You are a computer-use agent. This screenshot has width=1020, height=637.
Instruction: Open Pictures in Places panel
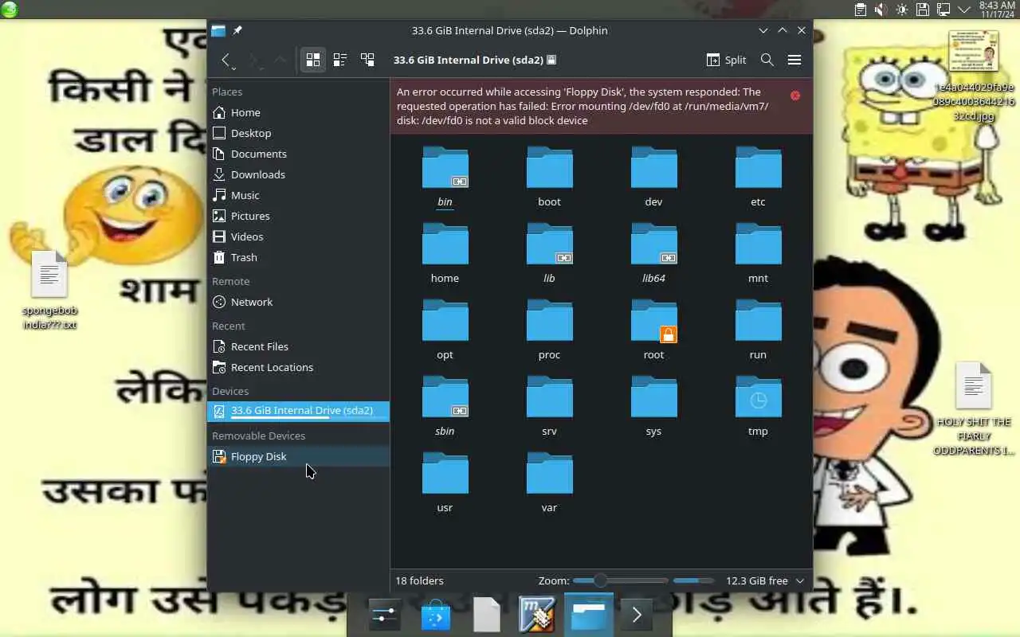click(x=298, y=216)
